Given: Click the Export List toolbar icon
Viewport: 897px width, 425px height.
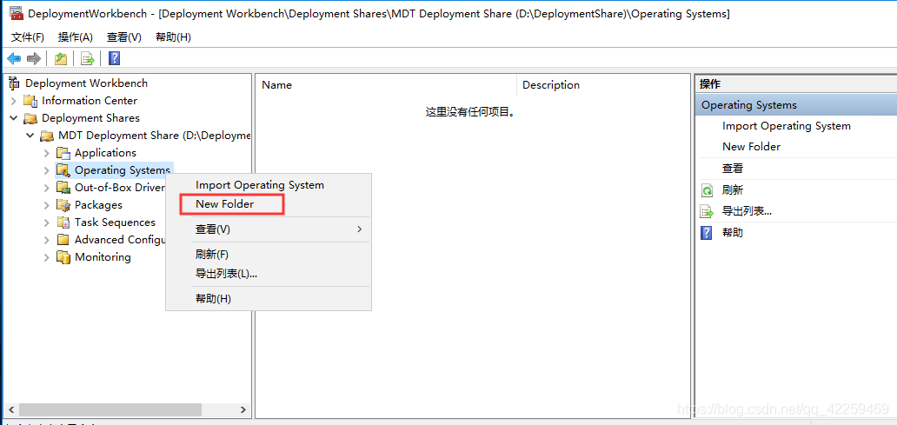Looking at the screenshot, I should click(x=87, y=58).
